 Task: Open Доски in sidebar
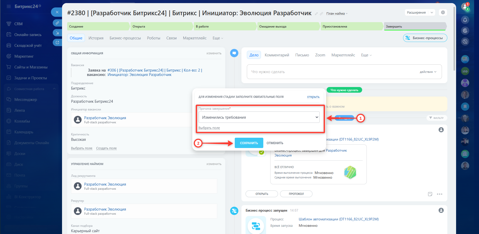point(20,153)
